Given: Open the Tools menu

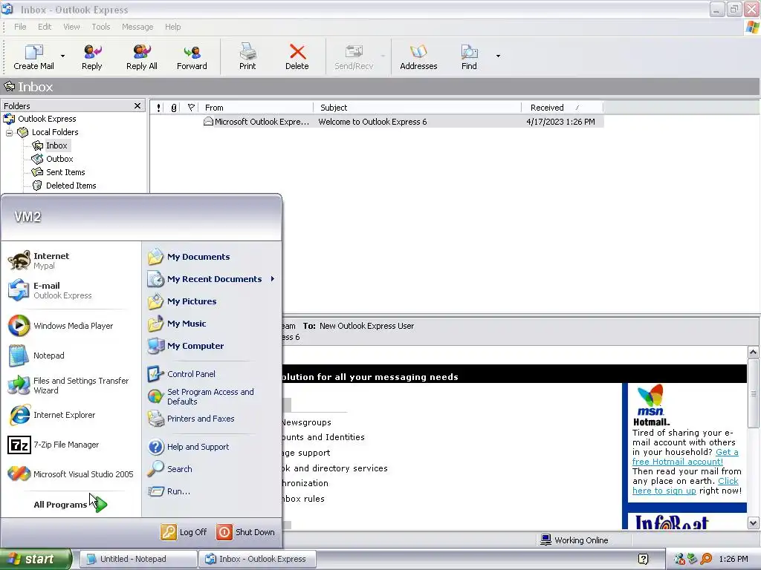Looking at the screenshot, I should [101, 27].
